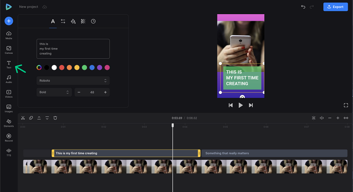Screen dimensions: 353x192
Task: Toggle timeline snapping icon
Action: point(314,118)
